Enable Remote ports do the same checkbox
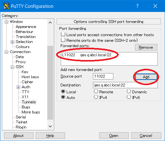Screen dimensions: 165x141 click(x=63, y=40)
